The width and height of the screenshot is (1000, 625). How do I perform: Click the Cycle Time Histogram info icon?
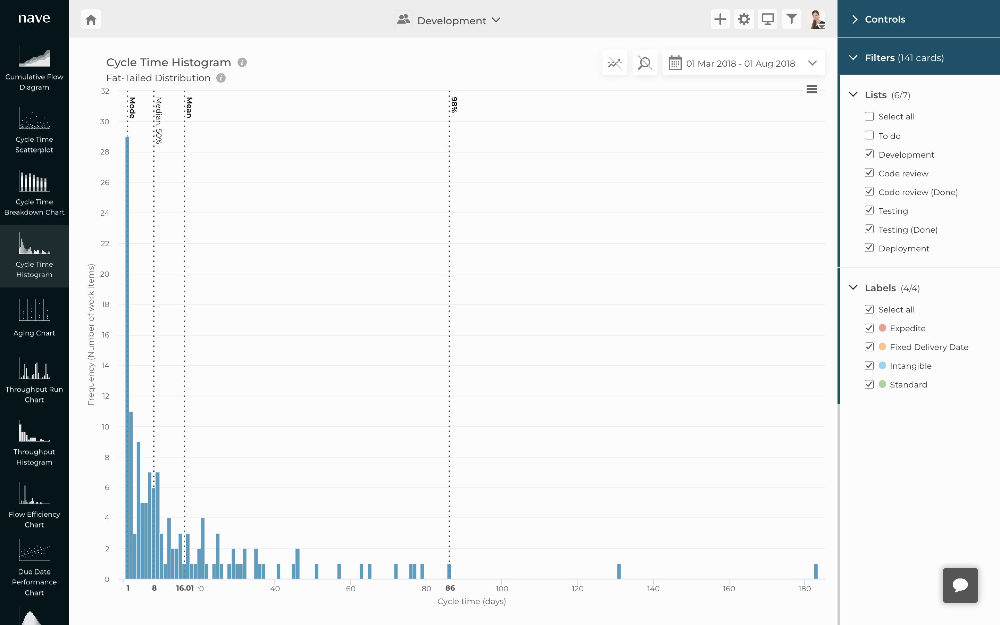click(242, 62)
